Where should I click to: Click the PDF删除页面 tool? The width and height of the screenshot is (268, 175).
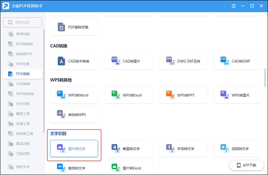click(x=74, y=27)
